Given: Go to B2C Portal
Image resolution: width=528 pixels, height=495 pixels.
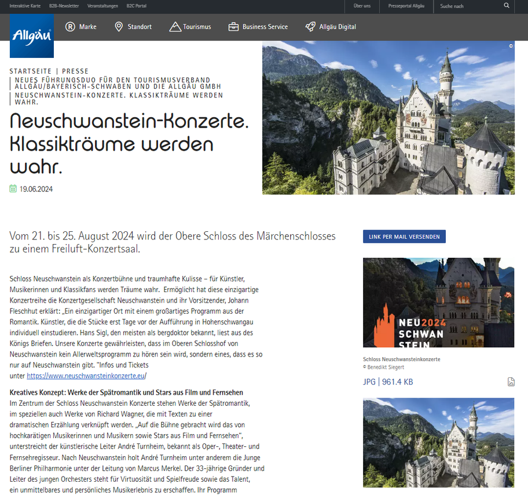Looking at the screenshot, I should click(x=136, y=6).
